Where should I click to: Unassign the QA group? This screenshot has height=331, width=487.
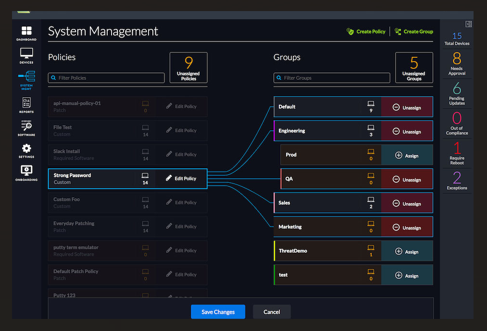(407, 178)
